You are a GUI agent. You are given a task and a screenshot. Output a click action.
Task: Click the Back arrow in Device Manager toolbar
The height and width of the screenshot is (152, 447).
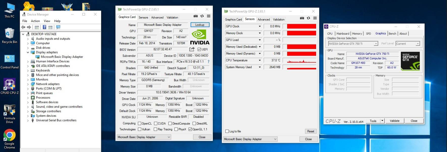tap(23, 27)
